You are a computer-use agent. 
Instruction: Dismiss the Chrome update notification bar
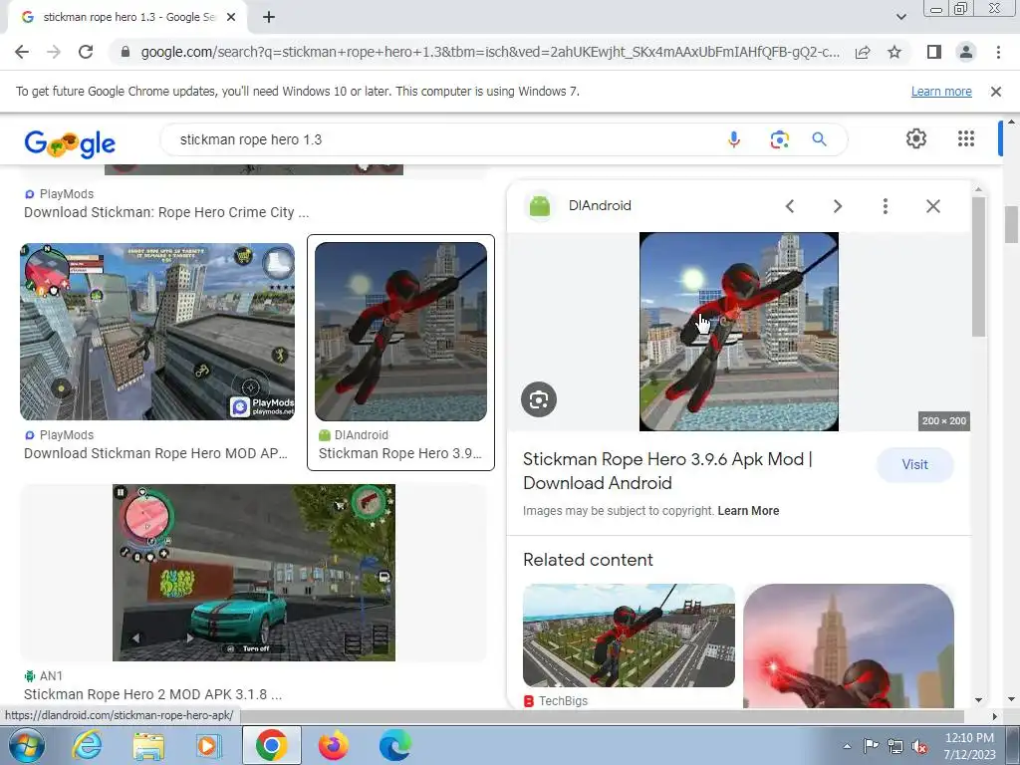click(x=995, y=92)
